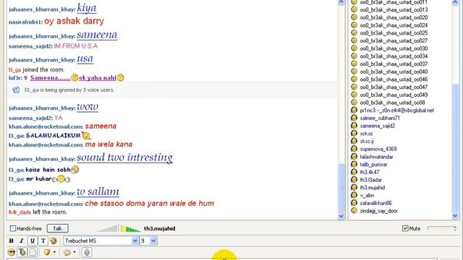Click the user list scroll up arrow
The image size is (463, 260).
click(x=455, y=2)
